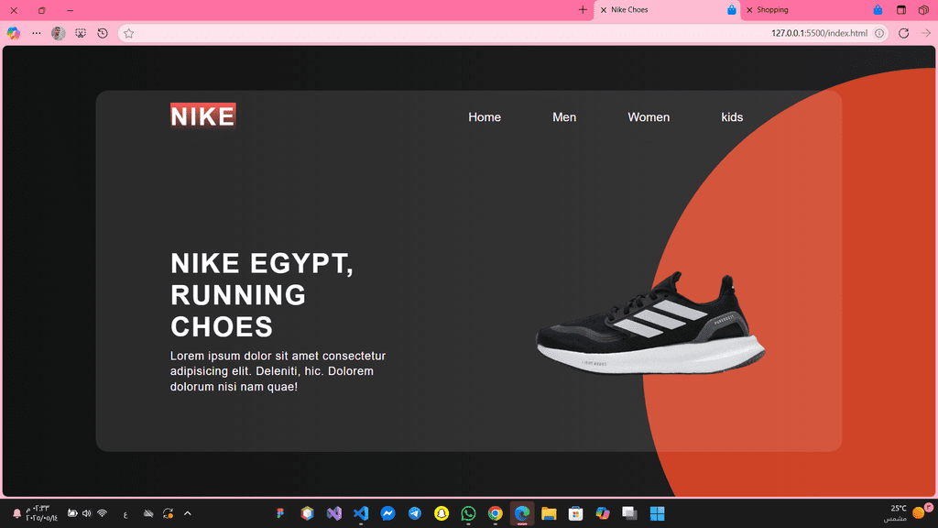The height and width of the screenshot is (528, 938).
Task: Open the weather widget showing 25°C
Action: [908, 513]
